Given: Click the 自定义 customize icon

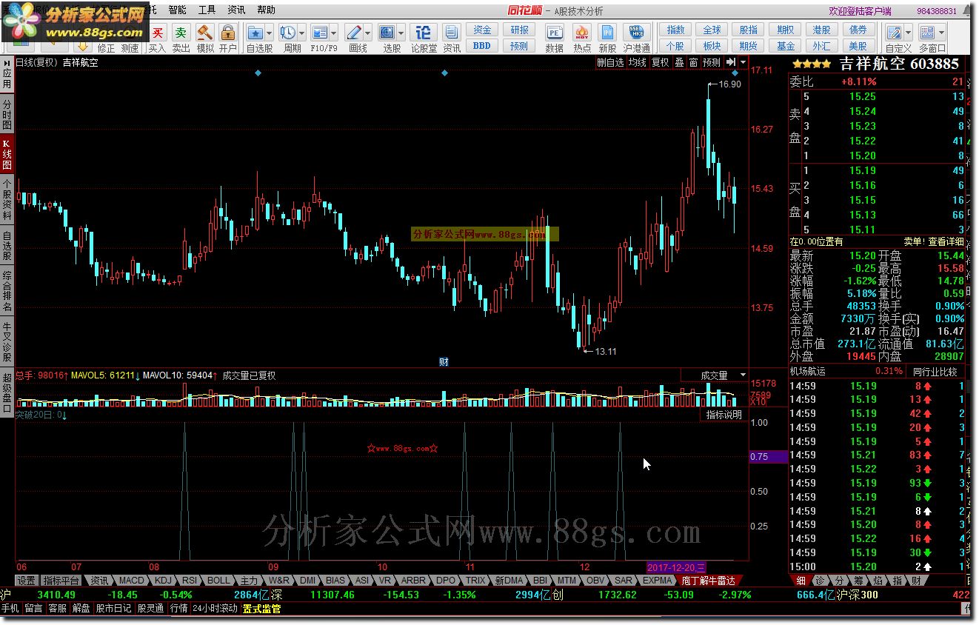Looking at the screenshot, I should (x=894, y=33).
